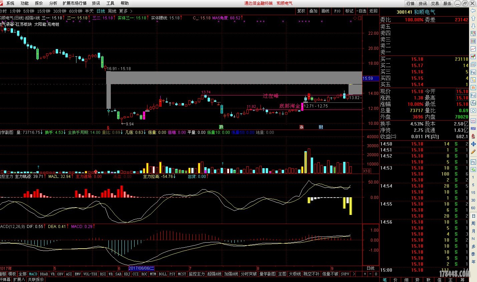The width and height of the screenshot is (477, 282).
Task: Click the back arrow in the right toolbar
Action: (x=473, y=11)
